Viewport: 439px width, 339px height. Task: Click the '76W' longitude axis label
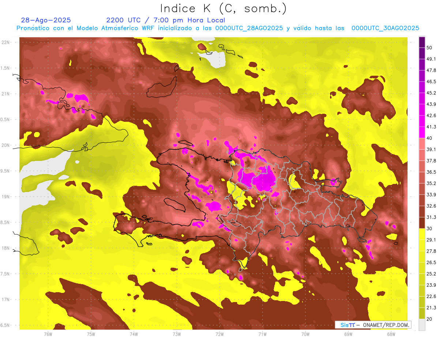pos(48,334)
